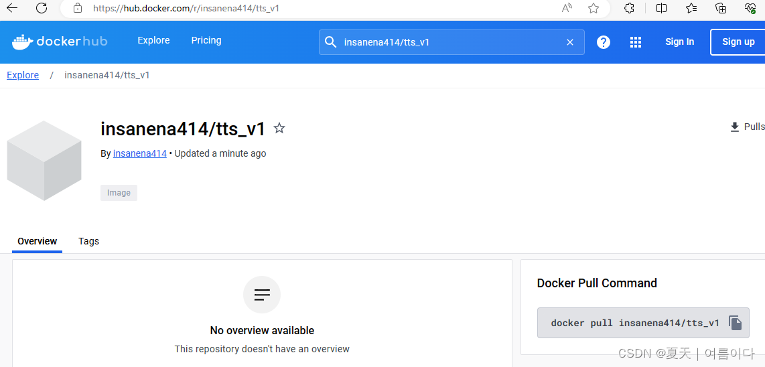Switch to the Overview tab
765x367 pixels.
click(x=37, y=241)
